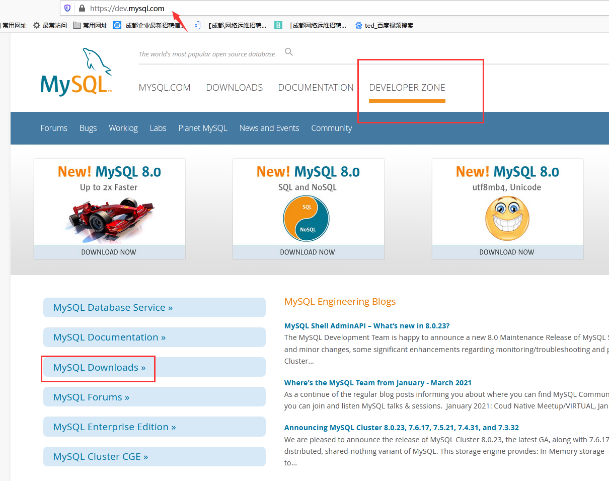Click the tracking protection shield icon
This screenshot has height=481, width=609.
pos(68,9)
